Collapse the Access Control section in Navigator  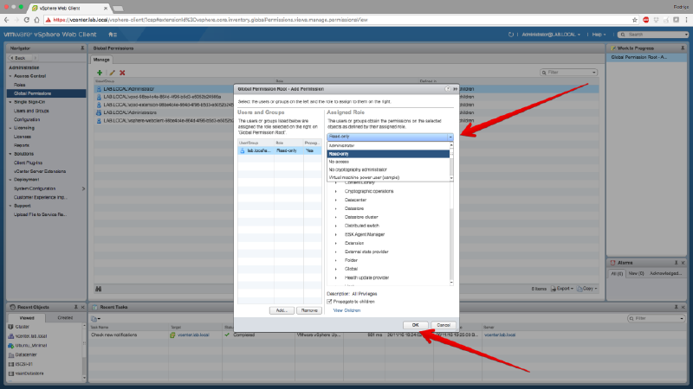[x=11, y=75]
